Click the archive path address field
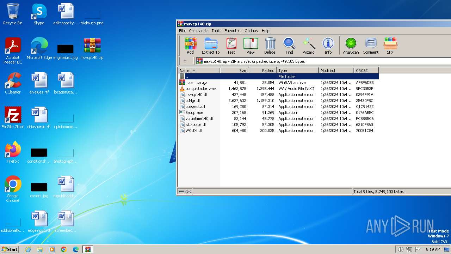The height and width of the screenshot is (254, 451). click(323, 61)
